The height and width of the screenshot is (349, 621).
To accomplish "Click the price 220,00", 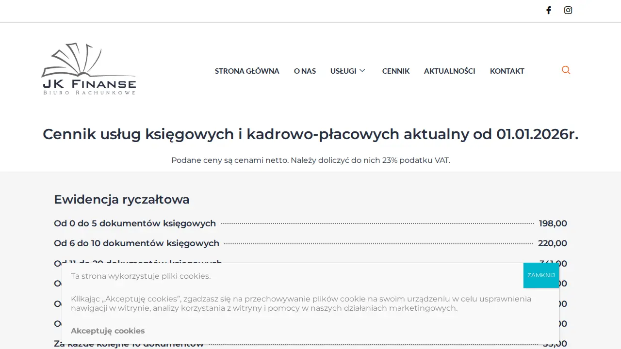I will (x=553, y=243).
